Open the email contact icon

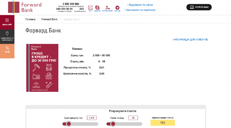click(90, 8)
